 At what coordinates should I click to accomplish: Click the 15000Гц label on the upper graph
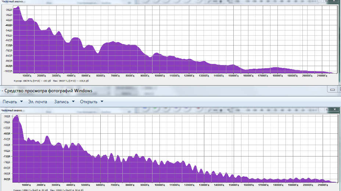[233, 76]
